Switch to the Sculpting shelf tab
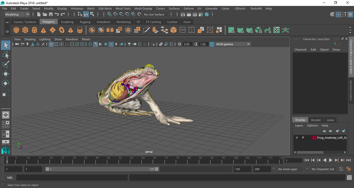The width and height of the screenshot is (354, 188). tap(67, 22)
